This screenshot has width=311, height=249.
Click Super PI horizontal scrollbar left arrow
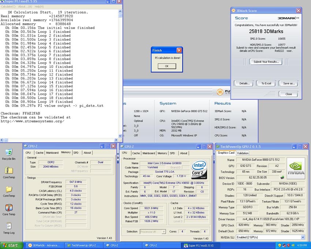point(2,140)
